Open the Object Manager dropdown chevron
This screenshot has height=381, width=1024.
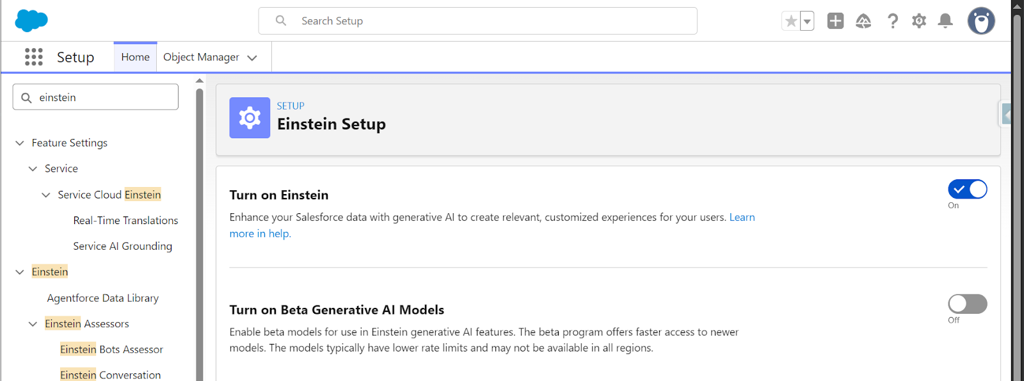point(252,58)
